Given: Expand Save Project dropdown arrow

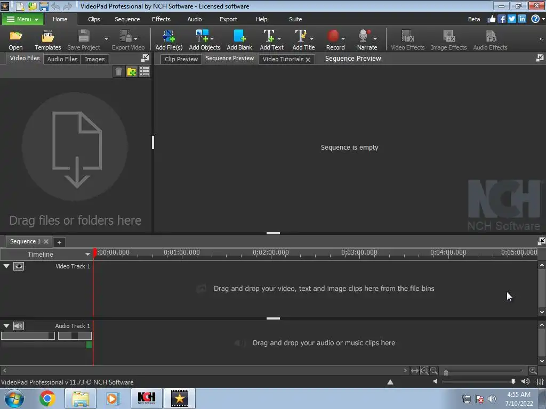Looking at the screenshot, I should [106, 38].
